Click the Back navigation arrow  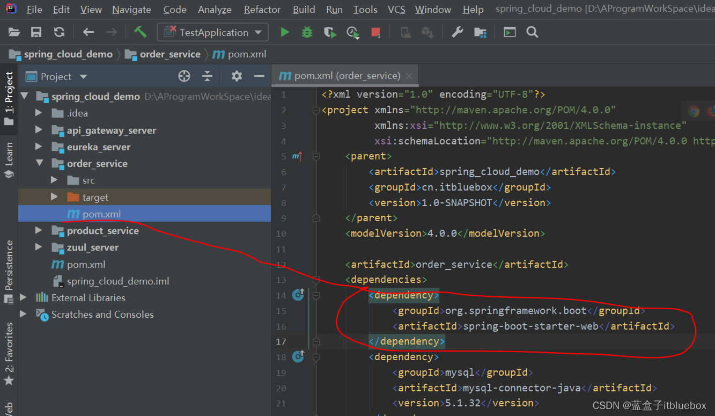(x=88, y=32)
